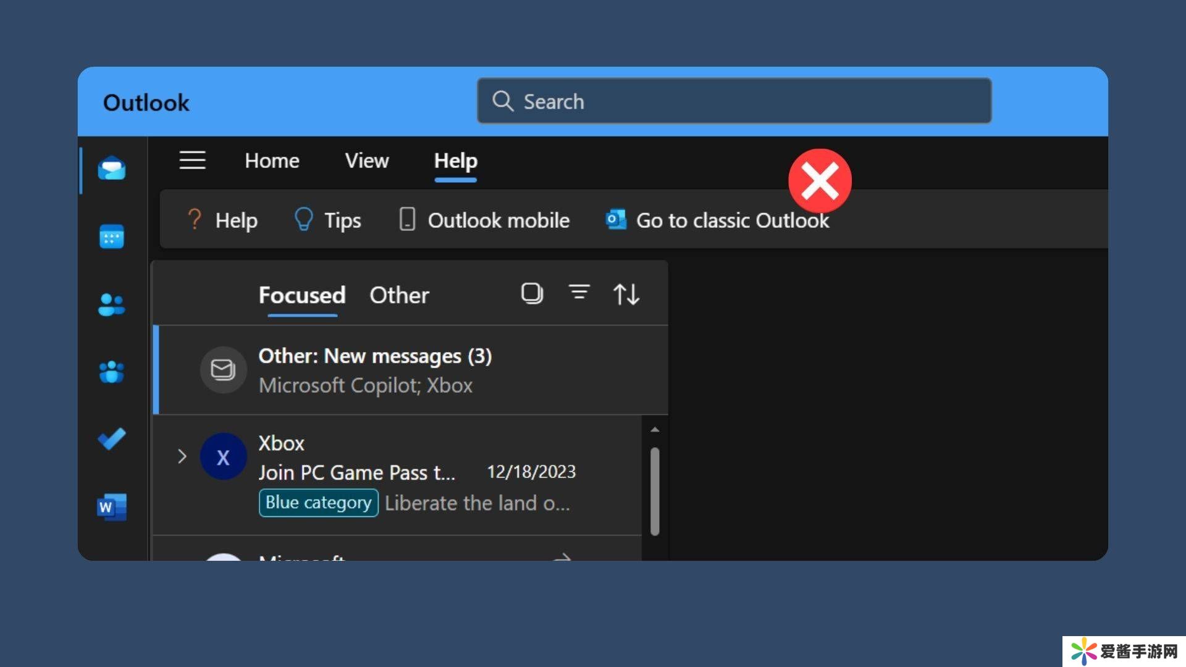Switch to the Other inbox tab
This screenshot has width=1186, height=667.
399,295
